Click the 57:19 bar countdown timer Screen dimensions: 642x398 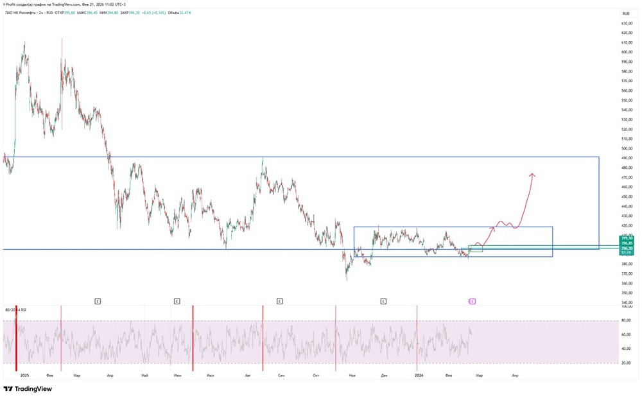click(x=626, y=253)
